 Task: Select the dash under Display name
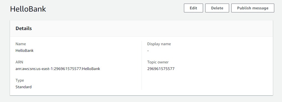[x=148, y=51]
